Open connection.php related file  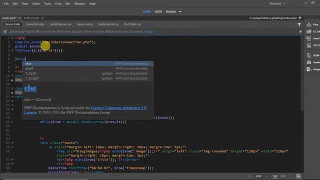35,24
